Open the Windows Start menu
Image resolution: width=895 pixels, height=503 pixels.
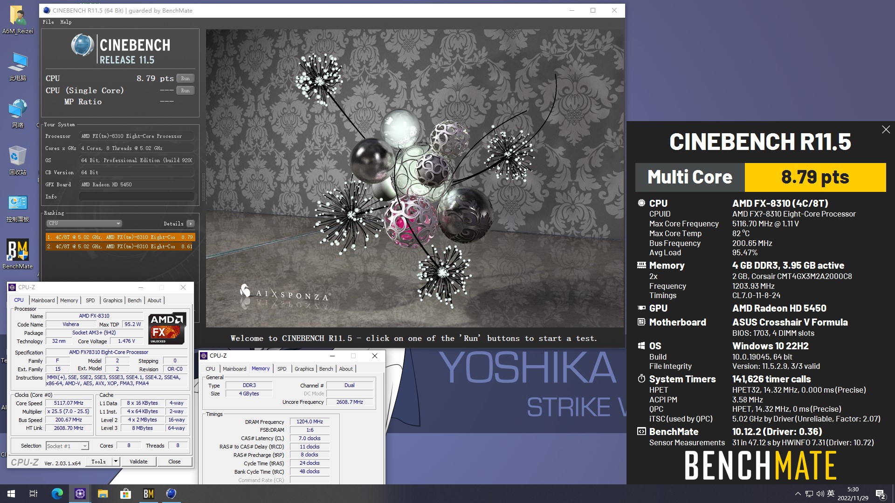pos(11,494)
